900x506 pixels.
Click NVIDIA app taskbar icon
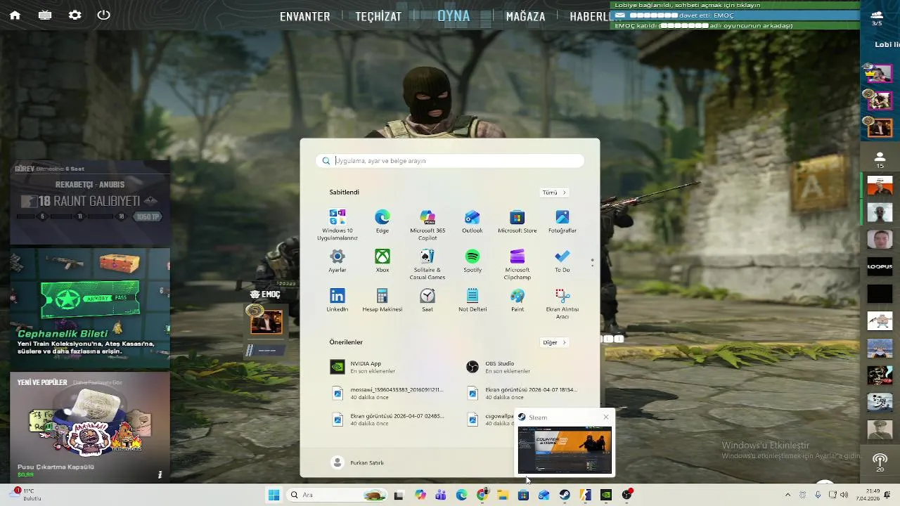click(x=606, y=495)
